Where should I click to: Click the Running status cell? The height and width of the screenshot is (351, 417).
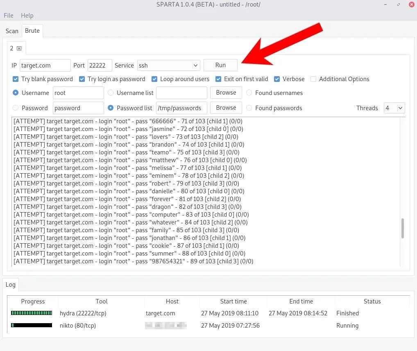[x=347, y=326]
